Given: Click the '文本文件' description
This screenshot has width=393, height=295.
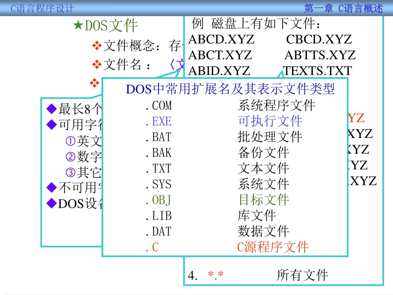Looking at the screenshot, I should pyautogui.click(x=263, y=168).
